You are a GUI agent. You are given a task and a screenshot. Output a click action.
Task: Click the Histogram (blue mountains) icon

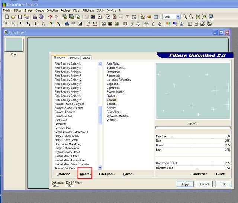click(67, 24)
